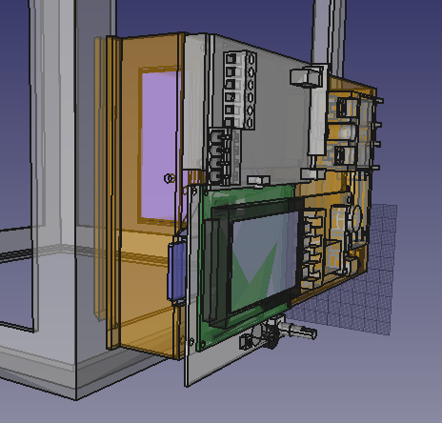Select the small circular hole on the purple panel
The width and height of the screenshot is (442, 423).
[170, 178]
